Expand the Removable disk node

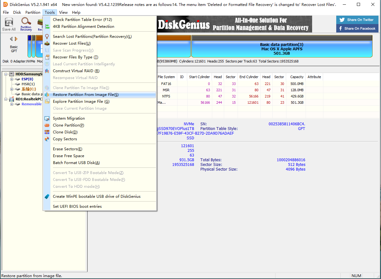[x=12, y=104]
